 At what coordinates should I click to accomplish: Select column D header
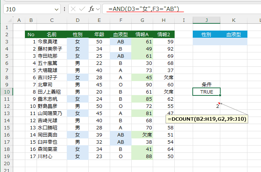(x=77, y=20)
